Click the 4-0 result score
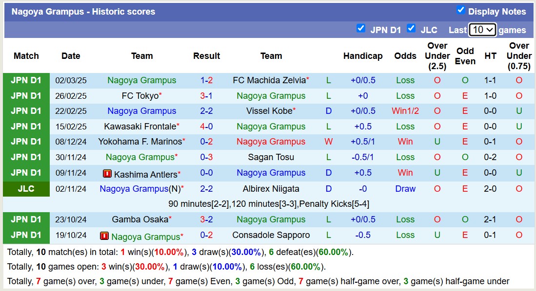536x291 pixels. tap(206, 127)
